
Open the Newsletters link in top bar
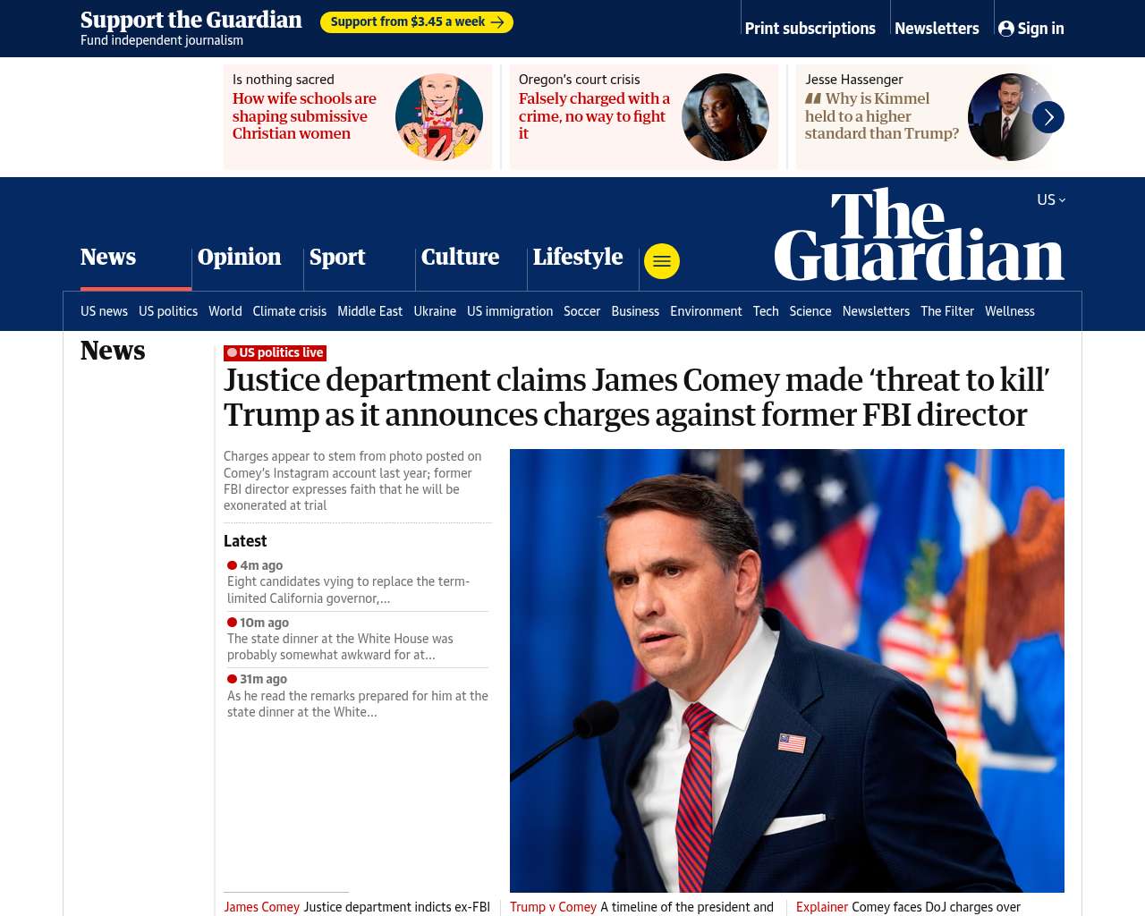coord(937,29)
